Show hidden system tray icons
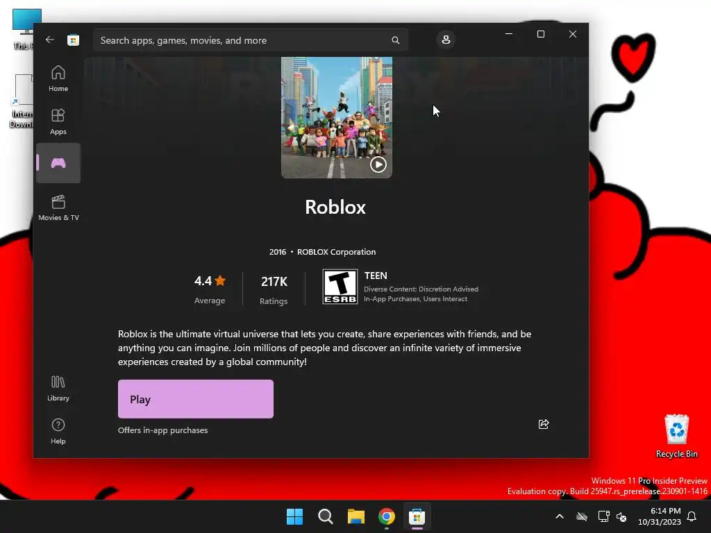The image size is (711, 533). coord(560,516)
